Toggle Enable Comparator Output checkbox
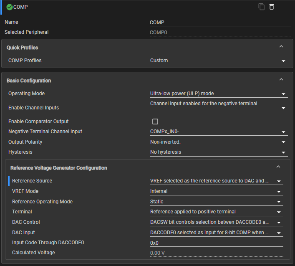295x266 pixels. point(155,122)
